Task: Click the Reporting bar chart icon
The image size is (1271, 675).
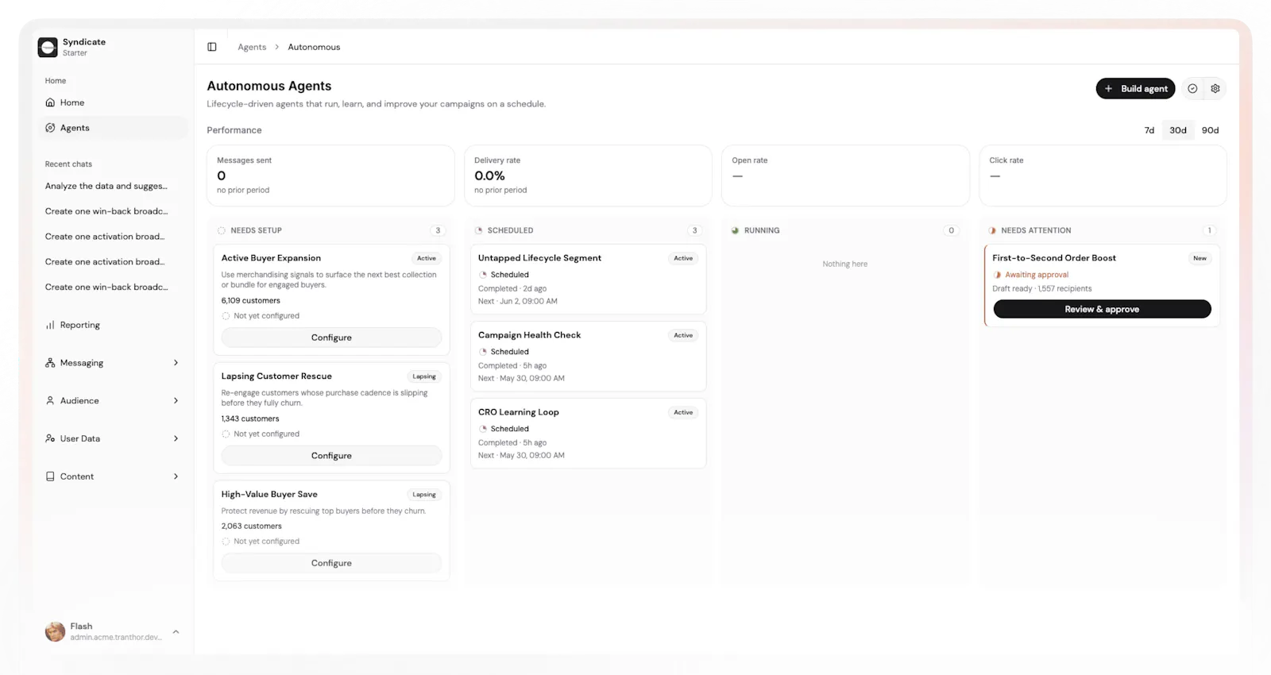Action: pyautogui.click(x=50, y=325)
